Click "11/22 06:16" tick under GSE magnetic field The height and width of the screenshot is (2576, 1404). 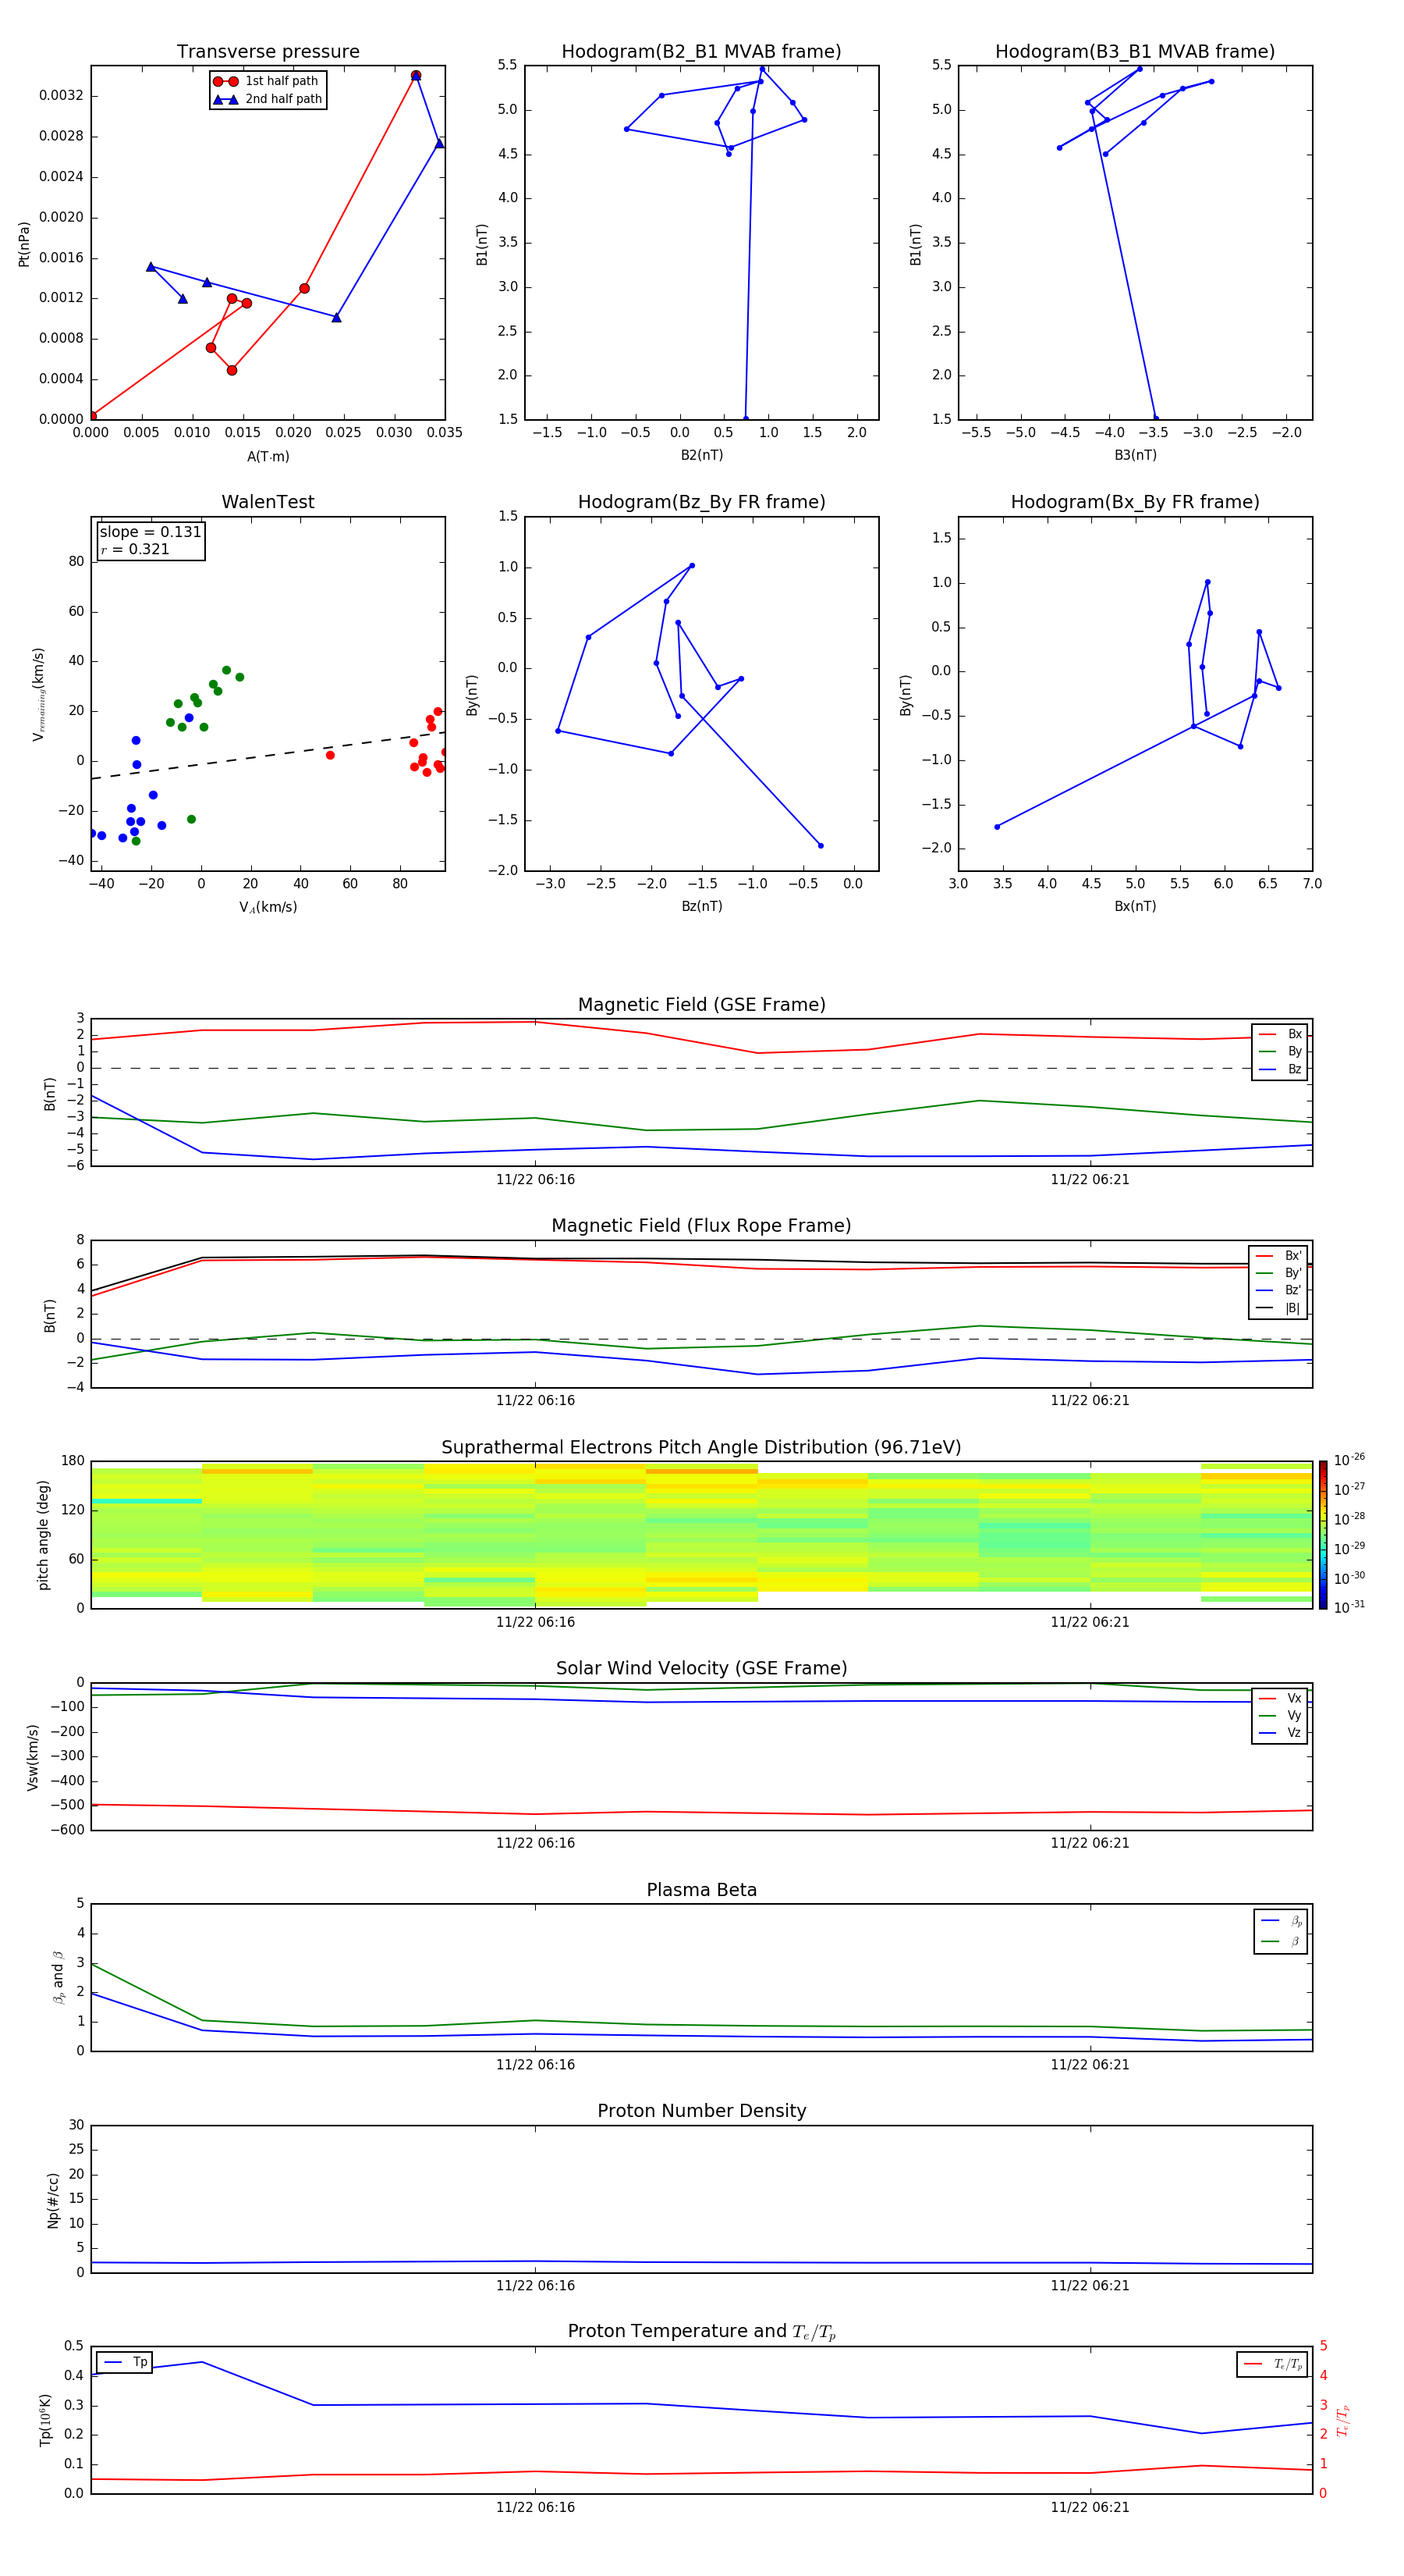pyautogui.click(x=536, y=1180)
